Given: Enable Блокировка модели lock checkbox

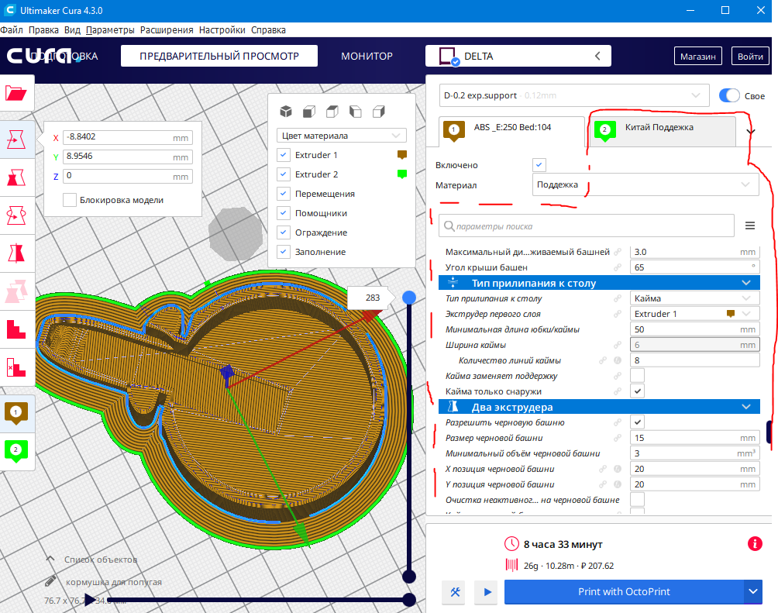Looking at the screenshot, I should click(x=70, y=199).
